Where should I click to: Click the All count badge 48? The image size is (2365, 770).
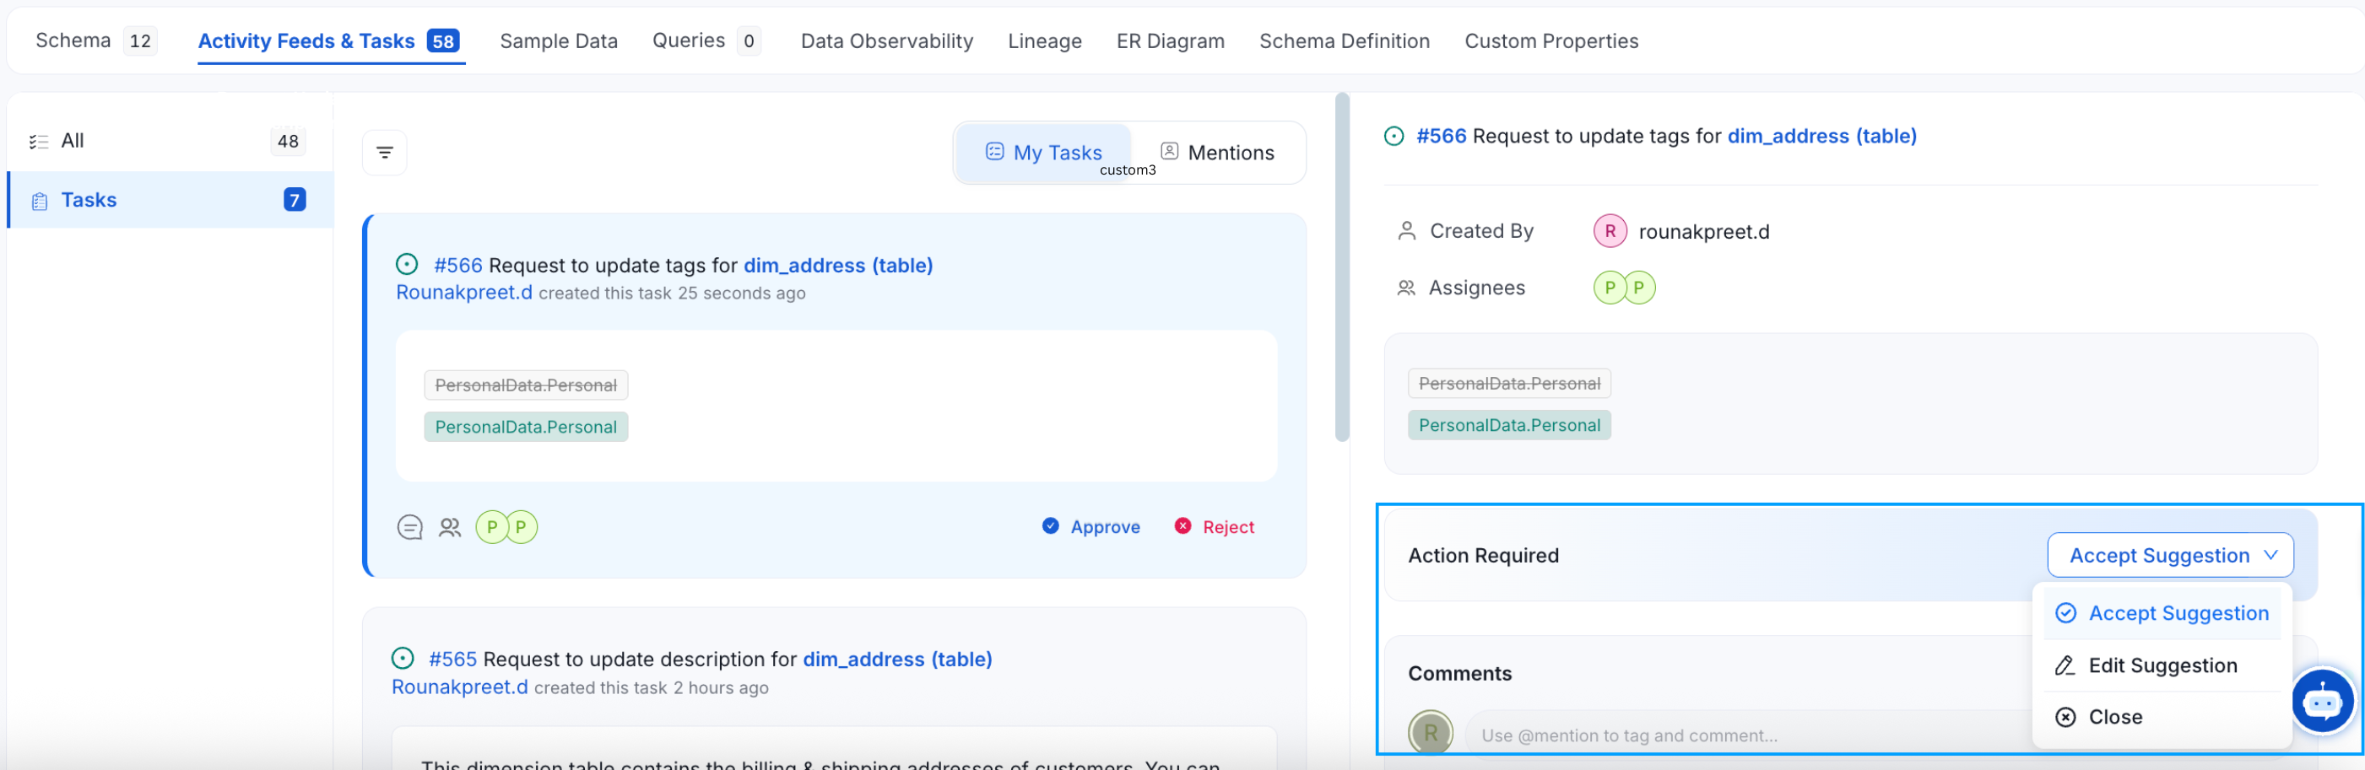coord(287,140)
